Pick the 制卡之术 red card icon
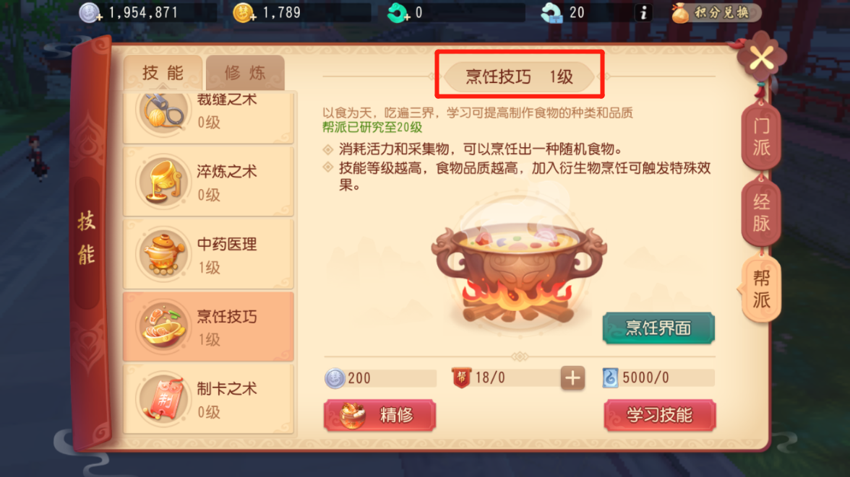850x477 pixels. pos(162,400)
